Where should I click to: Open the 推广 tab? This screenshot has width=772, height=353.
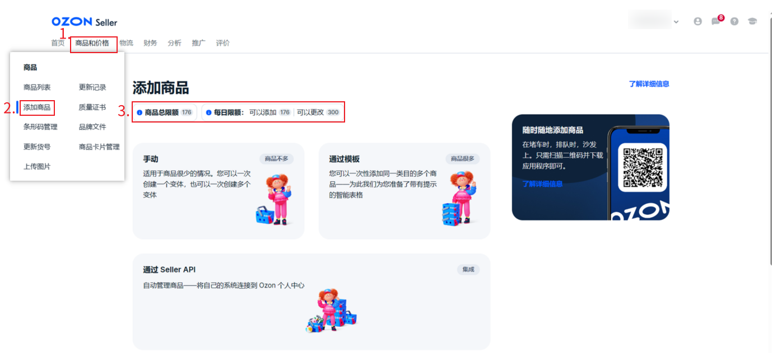click(x=198, y=43)
